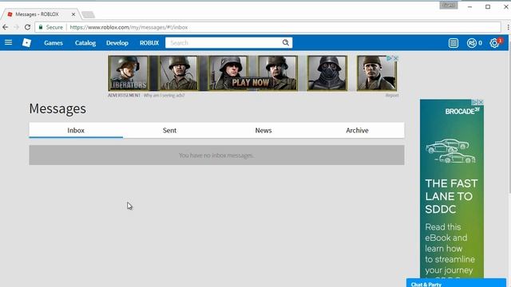511x287 pixels.
Task: Click PLAY NOW on the Liberators ad
Action: pos(250,83)
